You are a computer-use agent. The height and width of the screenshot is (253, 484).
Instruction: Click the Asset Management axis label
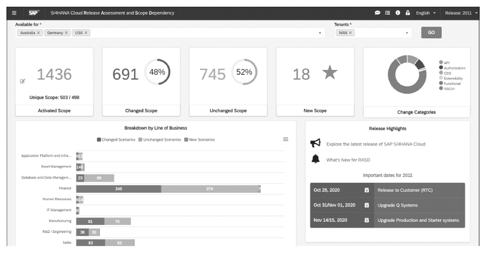(x=56, y=166)
